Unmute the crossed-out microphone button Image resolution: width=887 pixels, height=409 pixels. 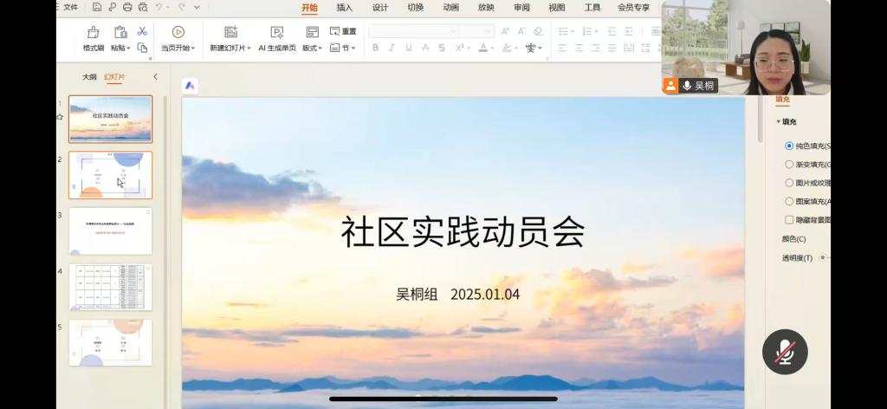coord(785,352)
